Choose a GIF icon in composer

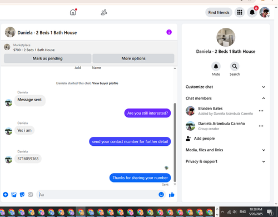(31, 195)
